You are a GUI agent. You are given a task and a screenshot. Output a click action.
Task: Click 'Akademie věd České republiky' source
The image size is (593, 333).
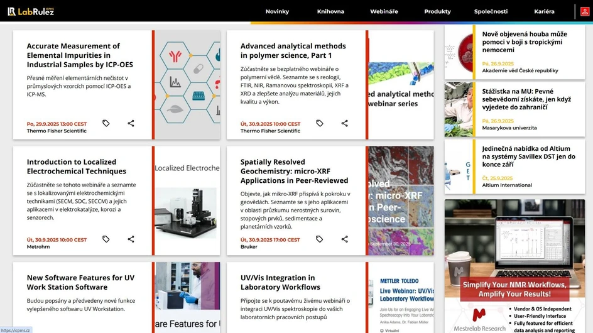point(520,70)
